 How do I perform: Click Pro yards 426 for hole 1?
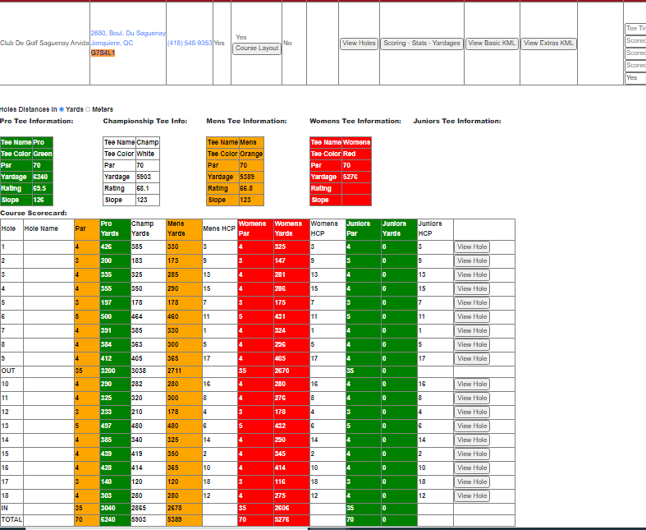[x=106, y=247]
